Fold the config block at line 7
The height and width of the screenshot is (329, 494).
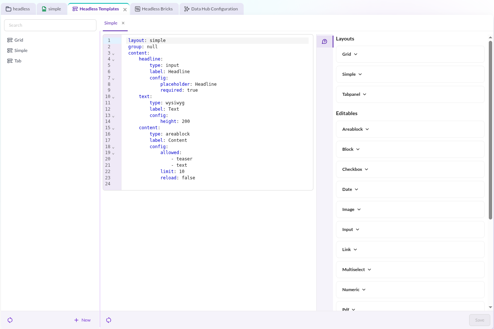coord(113,78)
